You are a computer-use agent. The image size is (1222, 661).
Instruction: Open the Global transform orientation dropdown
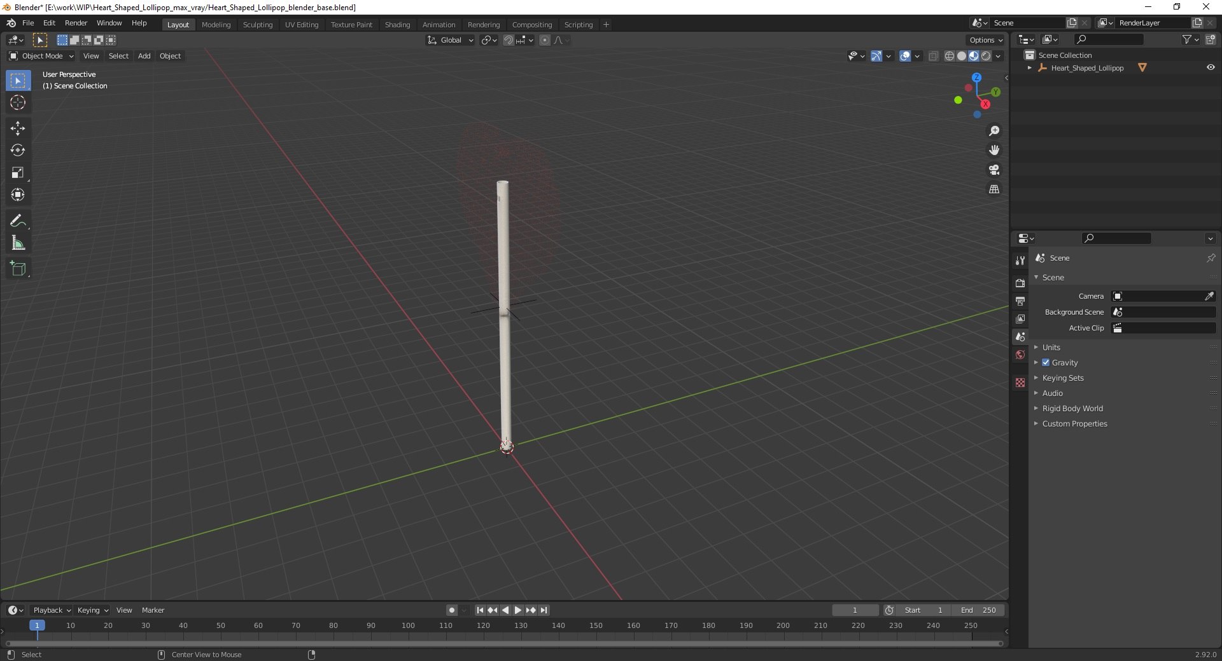coord(451,40)
